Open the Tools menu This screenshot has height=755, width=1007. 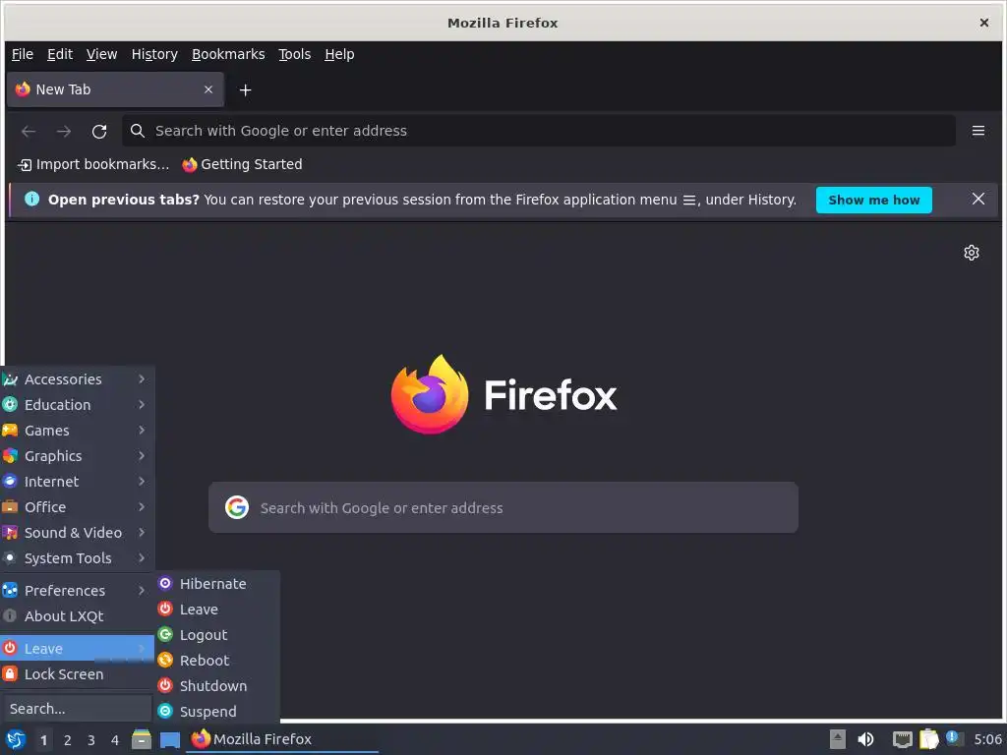tap(294, 55)
